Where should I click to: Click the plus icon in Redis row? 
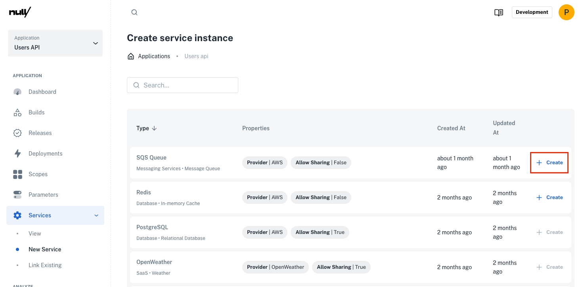click(539, 198)
